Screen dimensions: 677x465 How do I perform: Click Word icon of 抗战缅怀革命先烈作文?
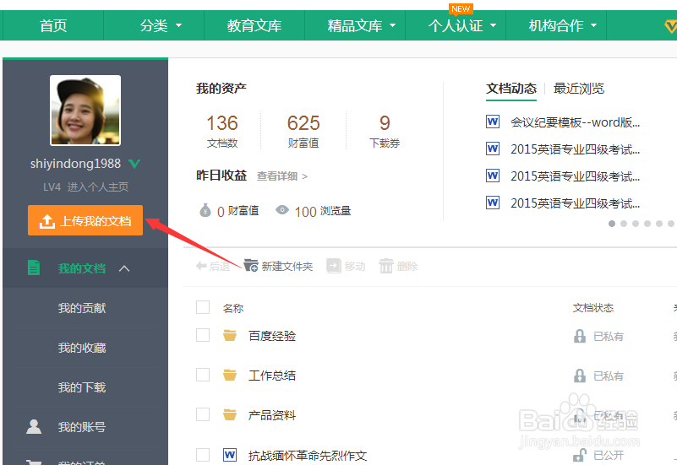(x=230, y=455)
